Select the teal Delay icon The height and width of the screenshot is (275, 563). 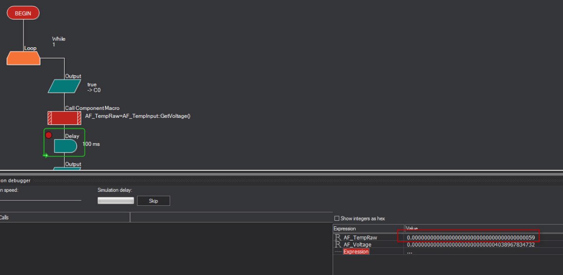click(x=65, y=146)
